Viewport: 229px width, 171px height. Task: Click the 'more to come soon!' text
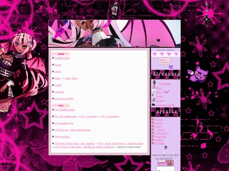coord(129,147)
